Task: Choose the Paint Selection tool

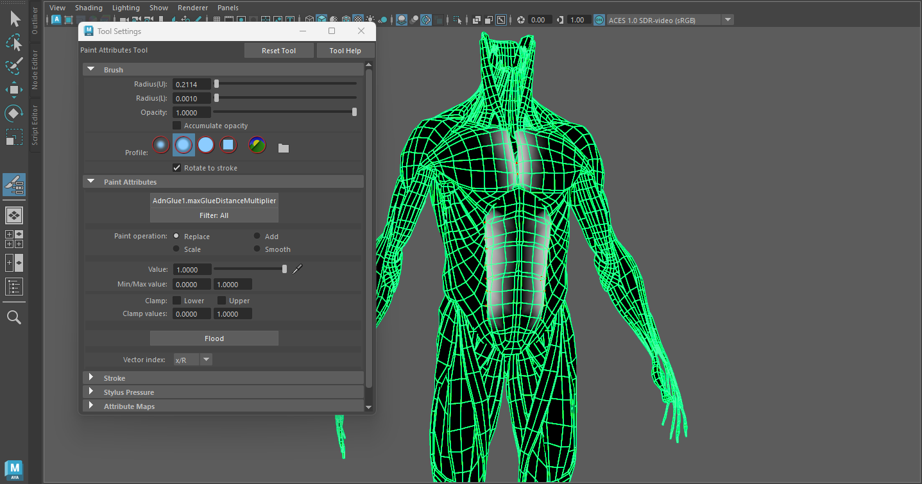Action: [x=14, y=66]
